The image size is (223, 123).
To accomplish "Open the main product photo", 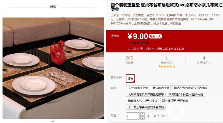I will 53,68.
